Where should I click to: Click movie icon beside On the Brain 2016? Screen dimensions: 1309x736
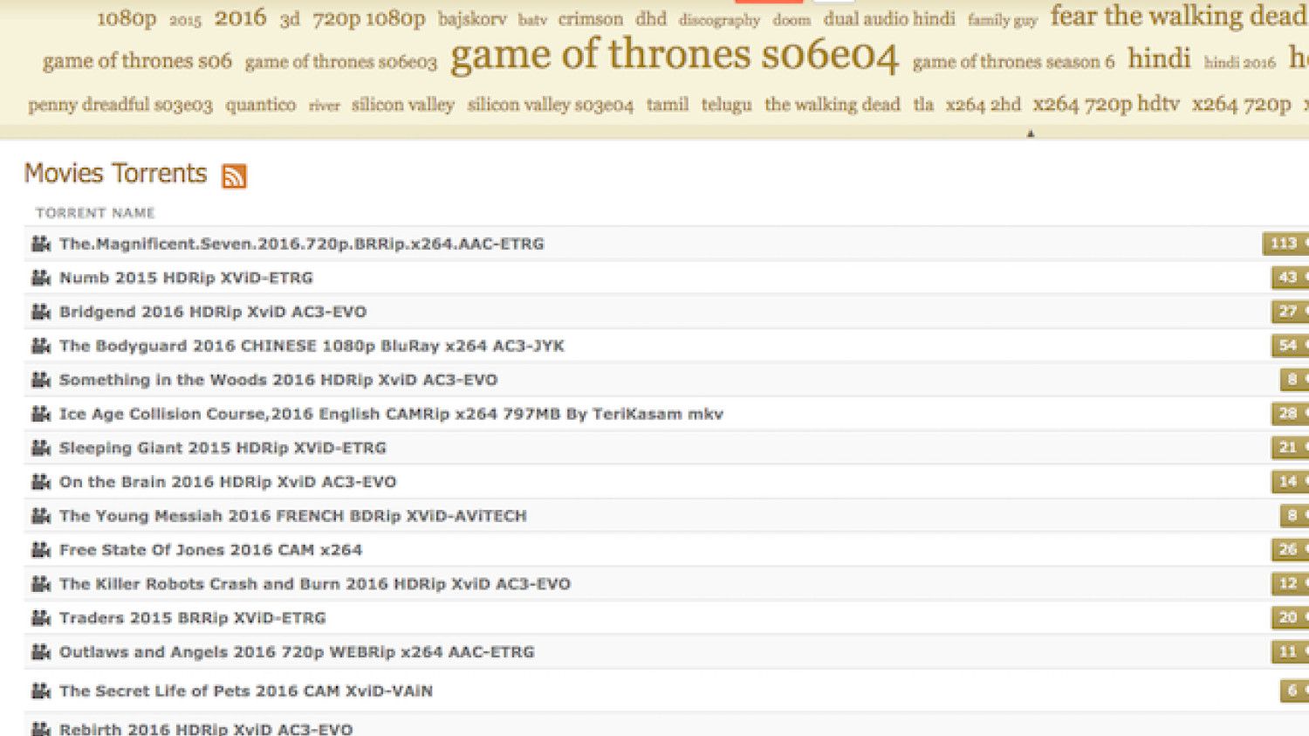pyautogui.click(x=41, y=482)
